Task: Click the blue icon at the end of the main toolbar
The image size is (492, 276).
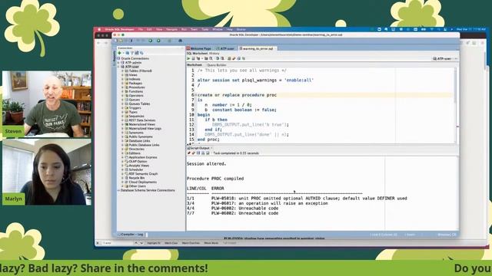Action: 180,41
